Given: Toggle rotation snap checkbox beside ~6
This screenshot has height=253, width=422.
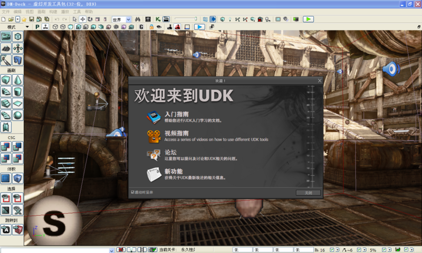Looking at the screenshot, I should point(359,250).
